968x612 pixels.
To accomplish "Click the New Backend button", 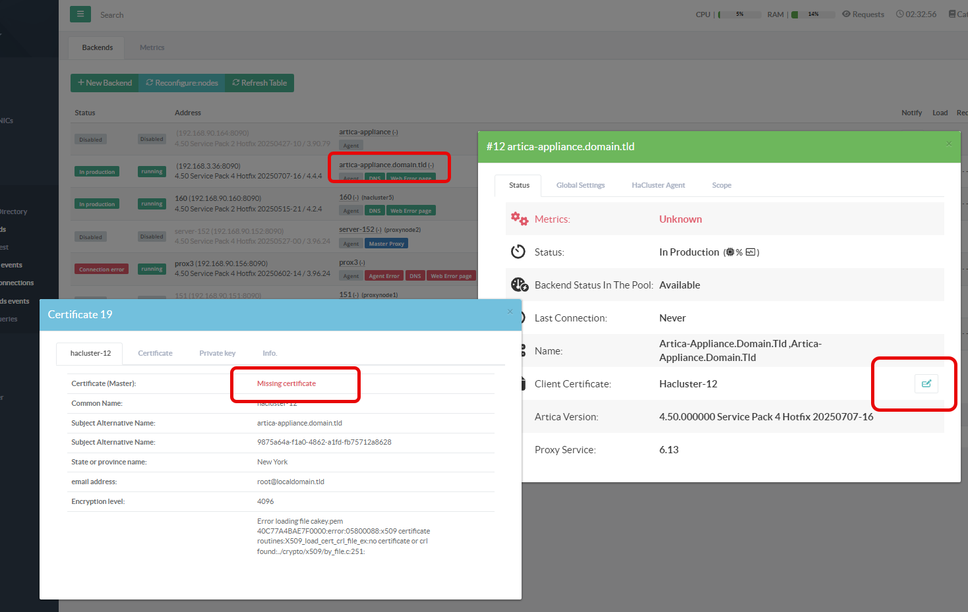I will (x=105, y=83).
